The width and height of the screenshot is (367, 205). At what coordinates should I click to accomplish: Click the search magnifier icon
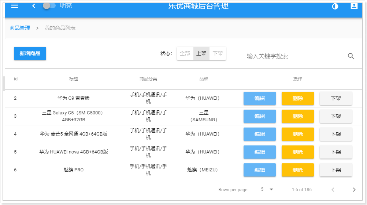click(x=351, y=56)
